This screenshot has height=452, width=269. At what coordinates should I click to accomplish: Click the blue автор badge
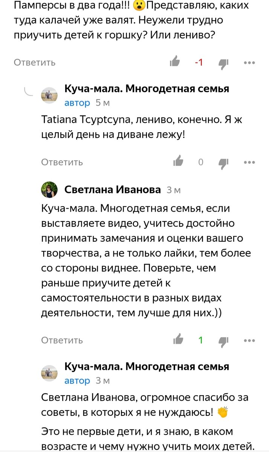77,102
